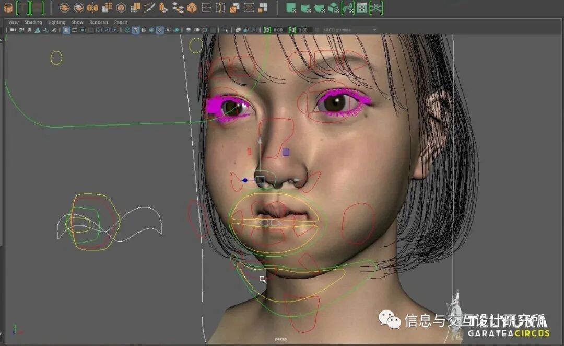The height and width of the screenshot is (346, 564).
Task: Click the 2D Pan/Zoom icon
Action: tap(46, 30)
